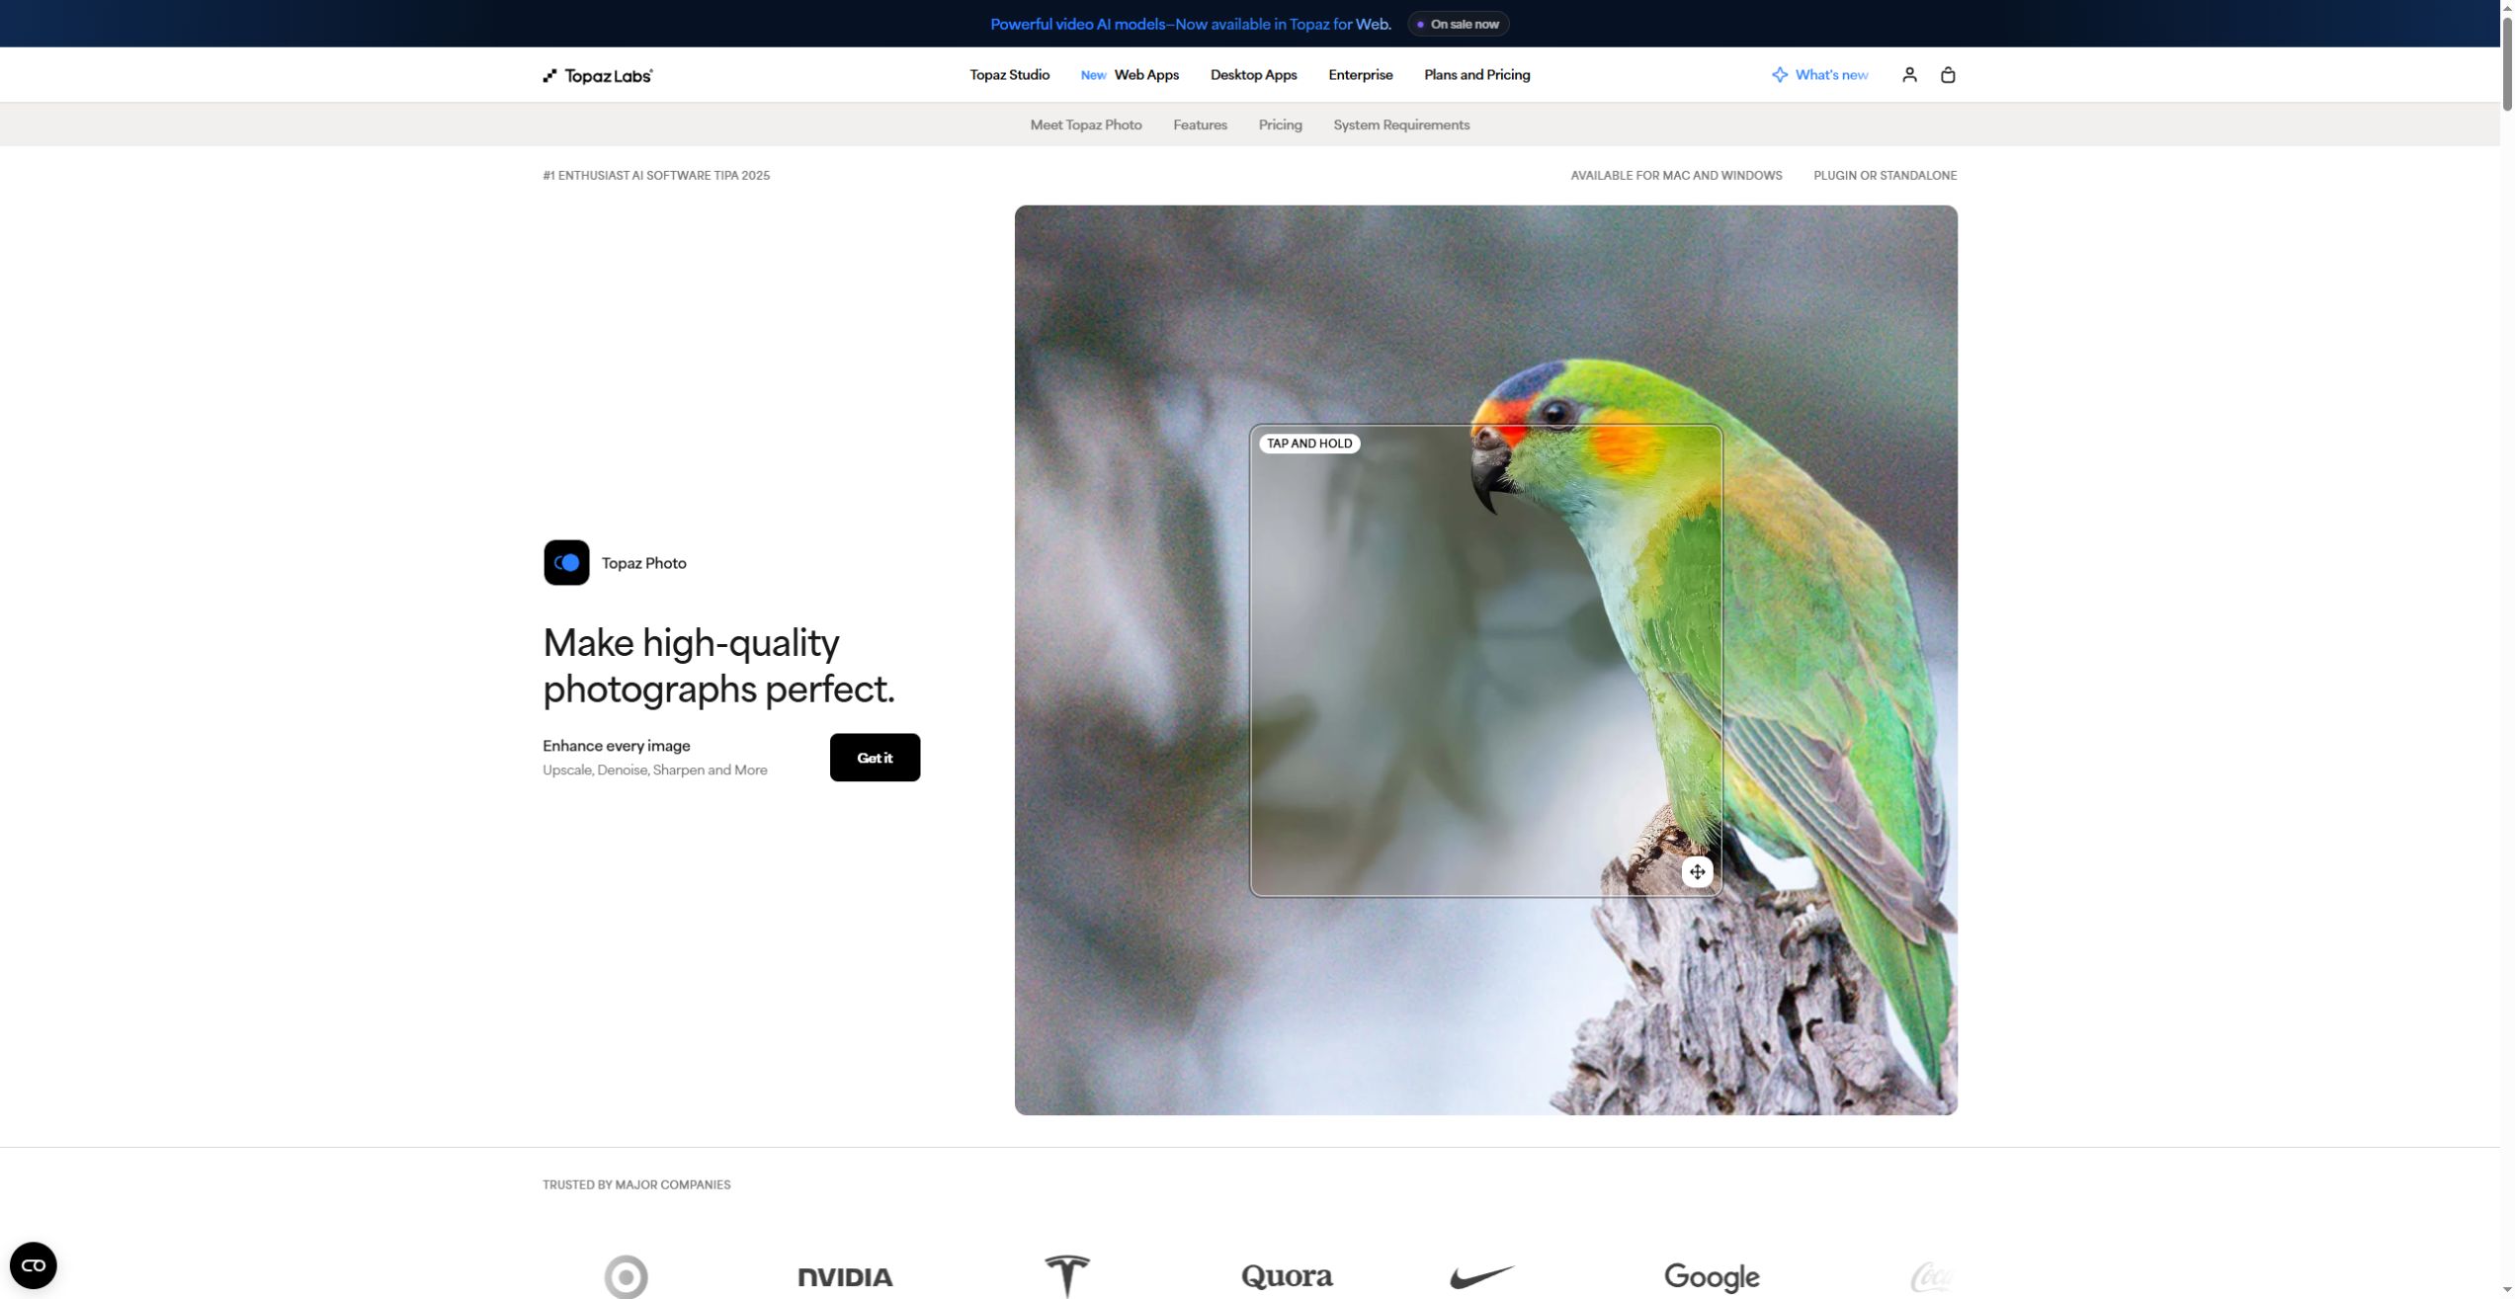Click the Upscale, Denoise, Sharpen and More text
The height and width of the screenshot is (1299, 2515).
click(654, 771)
